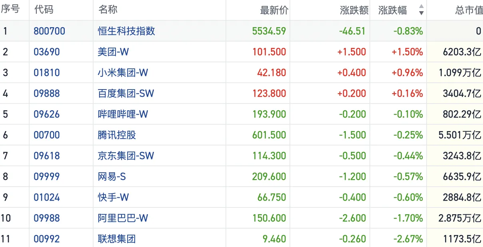Click the change percent -1.70%
483x247 pixels.
pos(408,218)
